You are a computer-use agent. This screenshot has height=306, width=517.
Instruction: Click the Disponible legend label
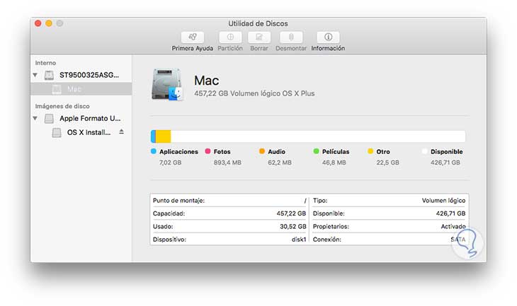pyautogui.click(x=447, y=152)
